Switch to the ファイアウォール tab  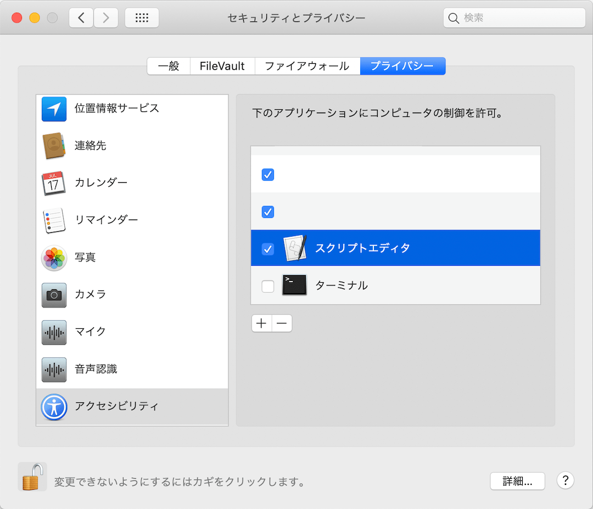tap(306, 66)
